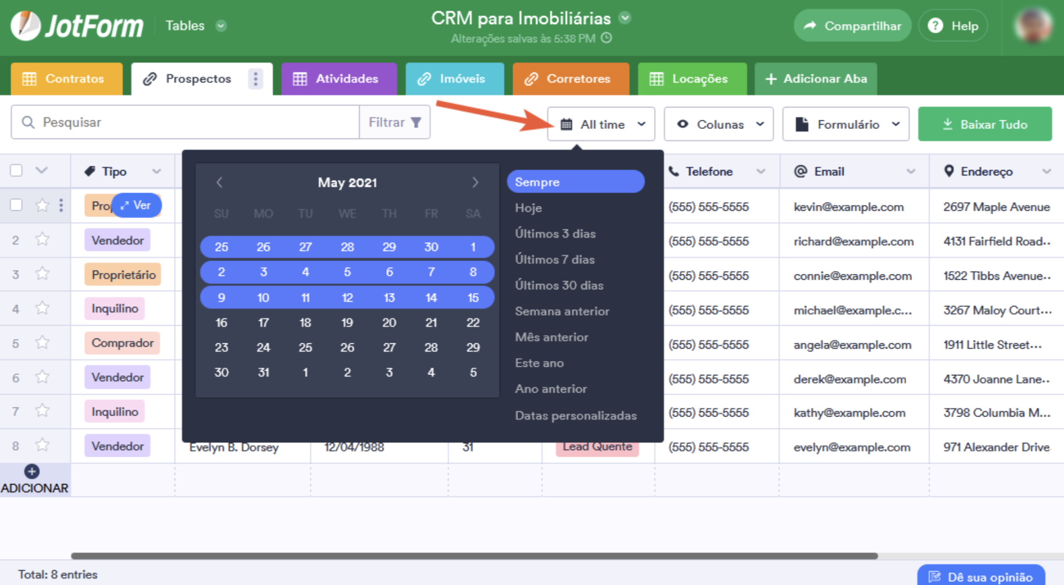The height and width of the screenshot is (585, 1064).
Task: Open the Formulário dropdown menu
Action: point(846,124)
